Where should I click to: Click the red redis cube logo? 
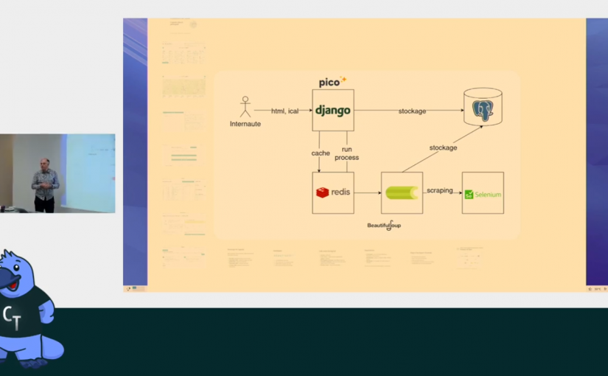[322, 192]
